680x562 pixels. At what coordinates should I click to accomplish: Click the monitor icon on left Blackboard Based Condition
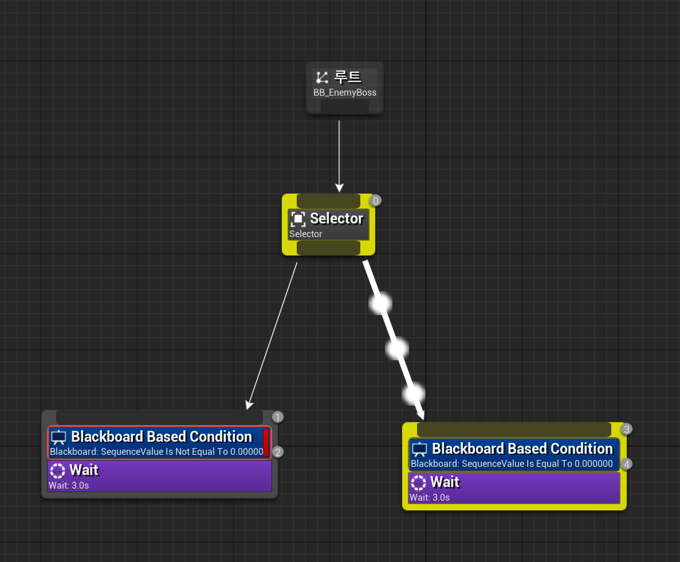tap(58, 437)
